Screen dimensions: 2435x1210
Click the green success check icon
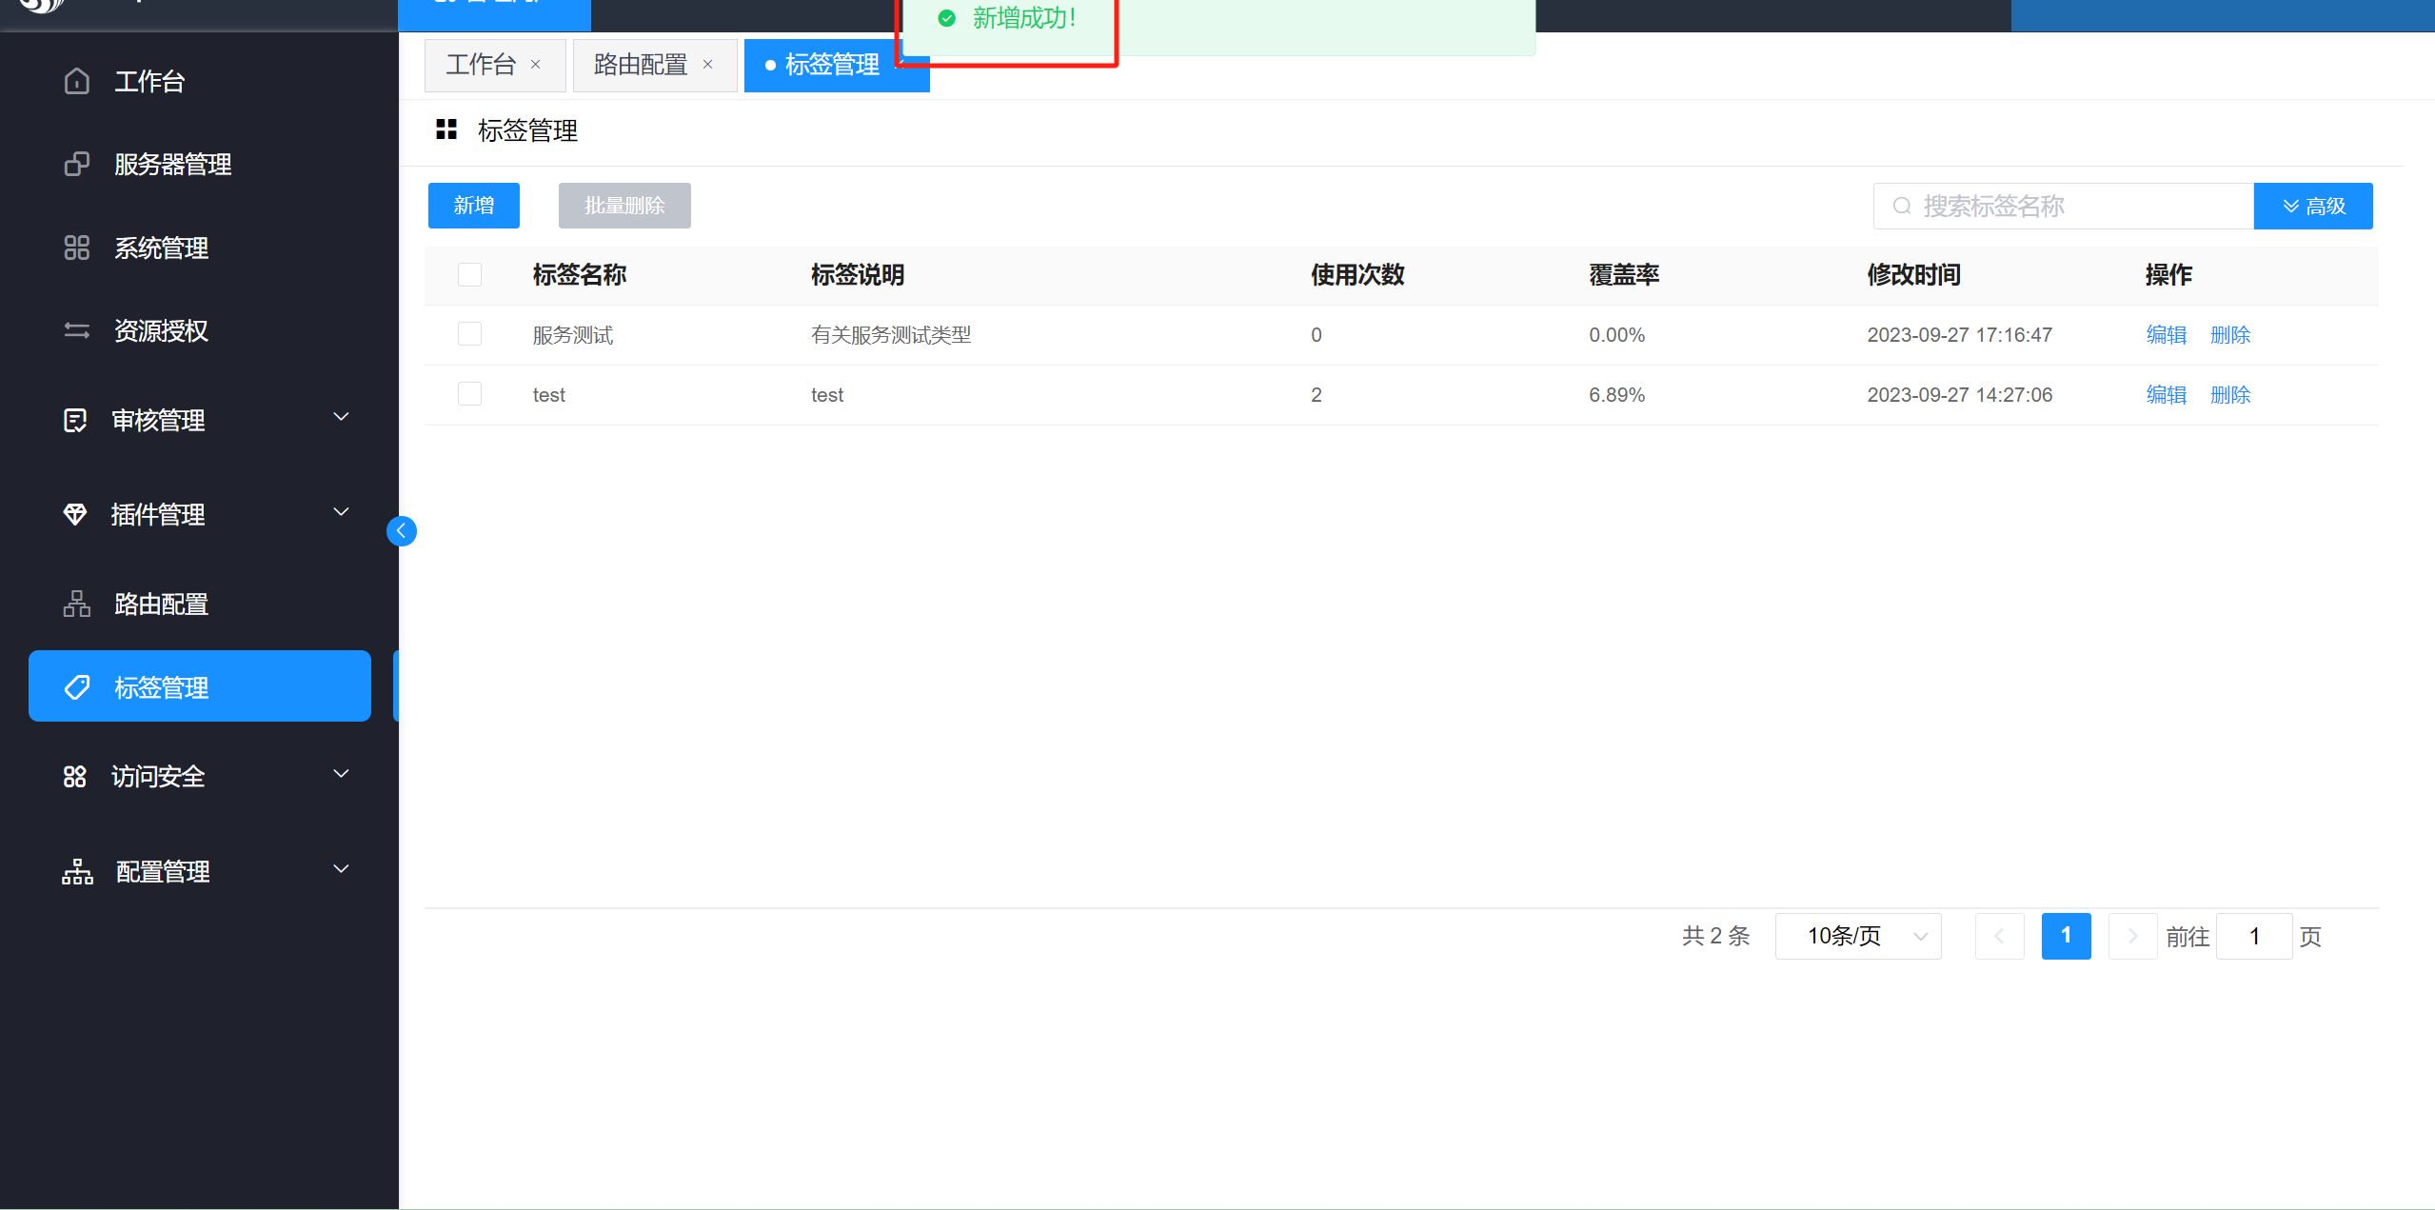947,18
